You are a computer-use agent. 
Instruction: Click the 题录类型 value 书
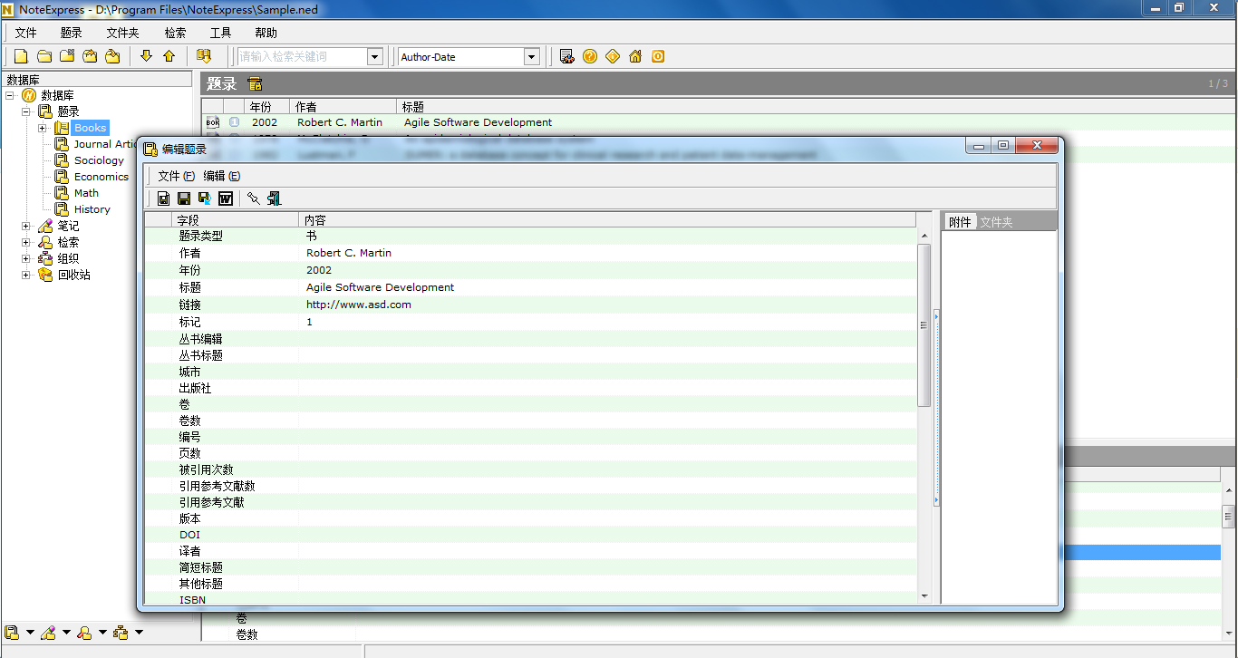312,236
